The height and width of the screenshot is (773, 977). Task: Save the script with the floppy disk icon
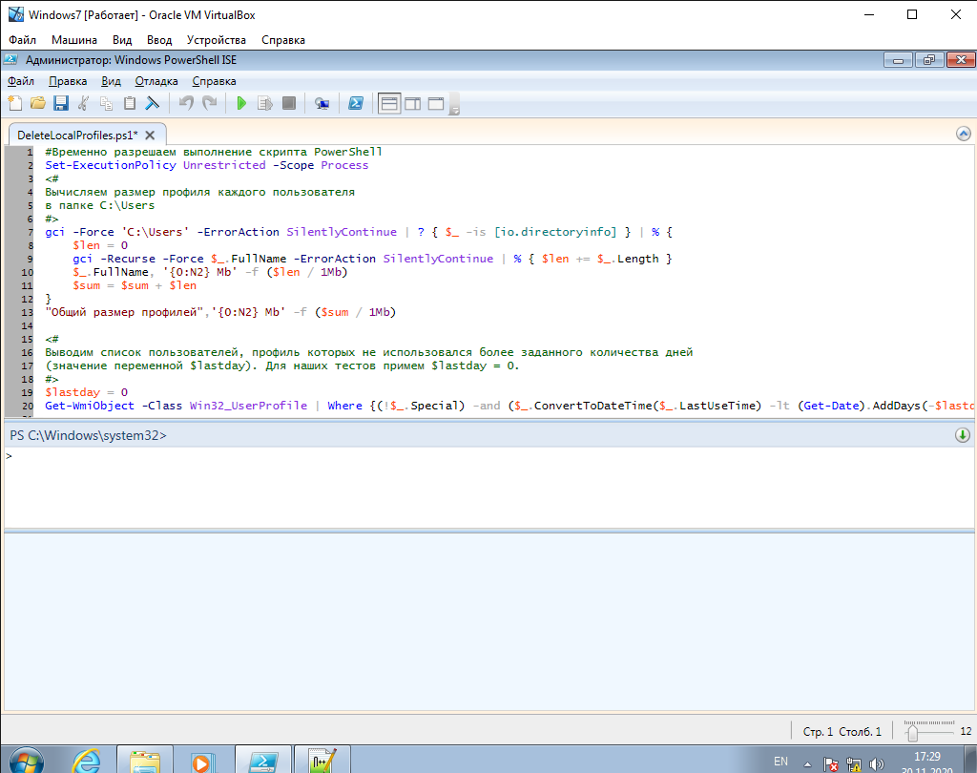(x=60, y=103)
